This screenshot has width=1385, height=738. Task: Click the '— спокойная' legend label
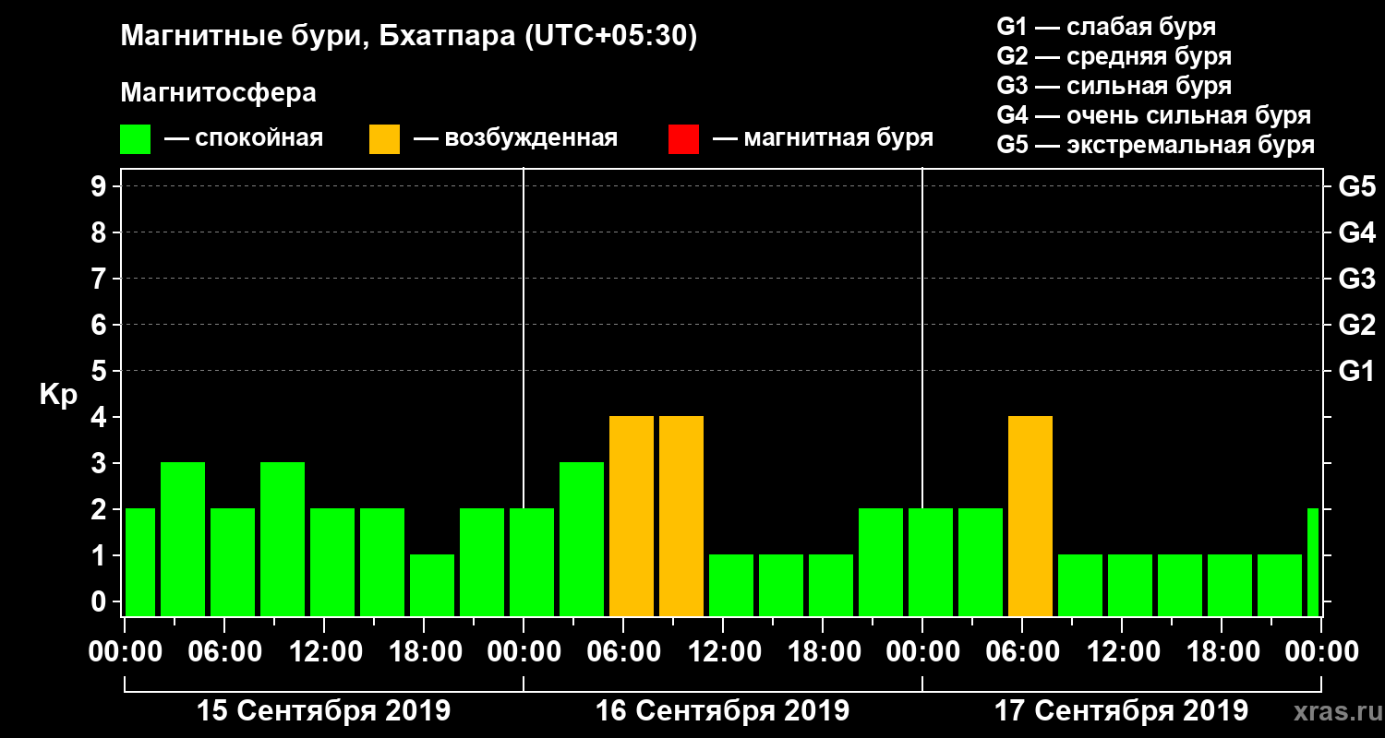244,138
